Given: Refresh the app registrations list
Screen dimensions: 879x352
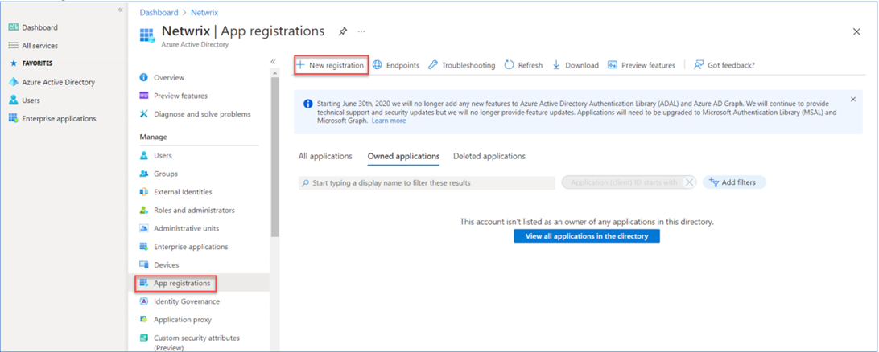Looking at the screenshot, I should [523, 65].
